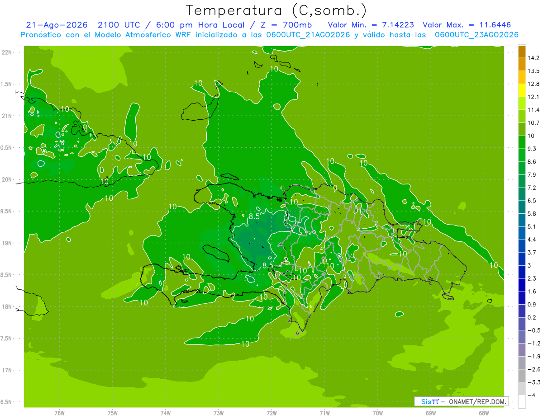Click legend value '1.6'
543x419 pixels.
(532, 291)
